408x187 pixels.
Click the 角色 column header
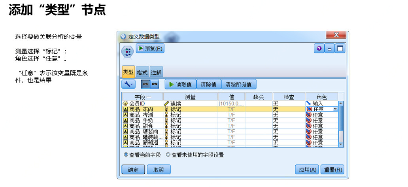click(321, 97)
